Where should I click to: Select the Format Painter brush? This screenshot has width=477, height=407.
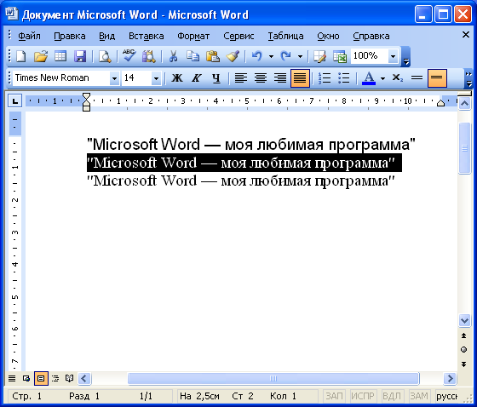(x=233, y=56)
